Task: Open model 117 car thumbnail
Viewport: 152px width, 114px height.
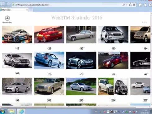Action: 17,35
